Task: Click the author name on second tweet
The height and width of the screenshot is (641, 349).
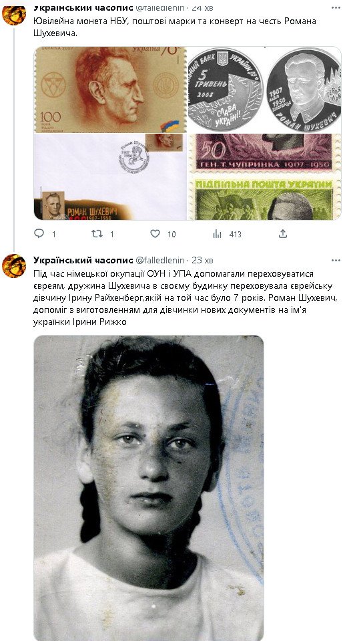Action: pyautogui.click(x=83, y=261)
